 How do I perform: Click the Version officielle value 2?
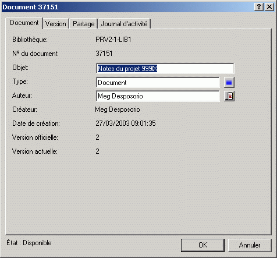point(97,137)
